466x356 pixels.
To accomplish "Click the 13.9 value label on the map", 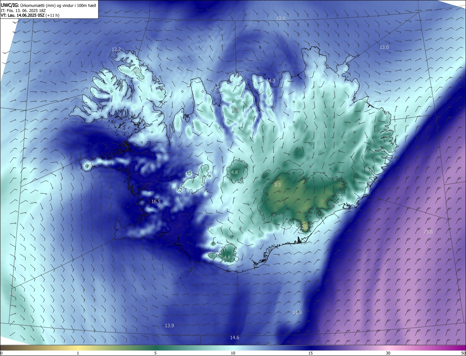I will tap(169, 325).
